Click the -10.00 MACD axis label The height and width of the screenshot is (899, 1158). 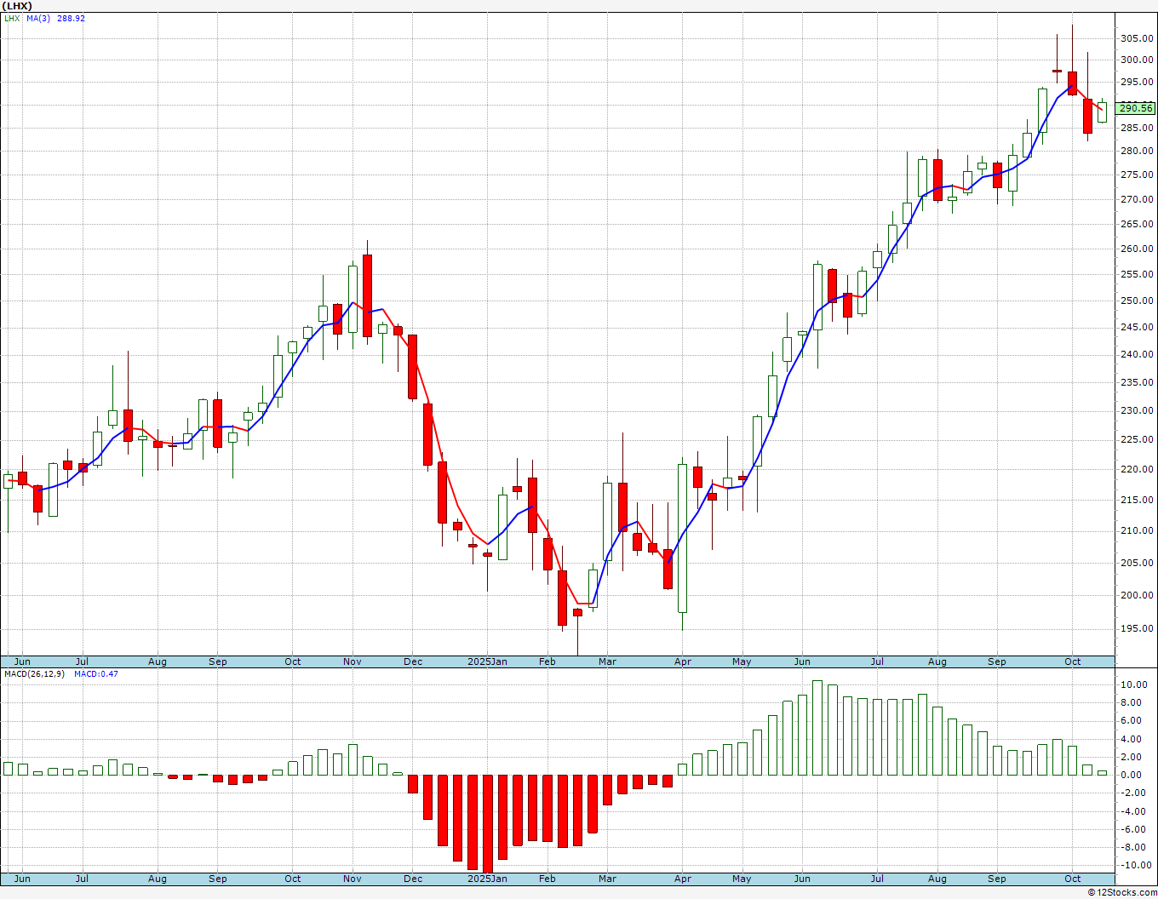[1135, 865]
